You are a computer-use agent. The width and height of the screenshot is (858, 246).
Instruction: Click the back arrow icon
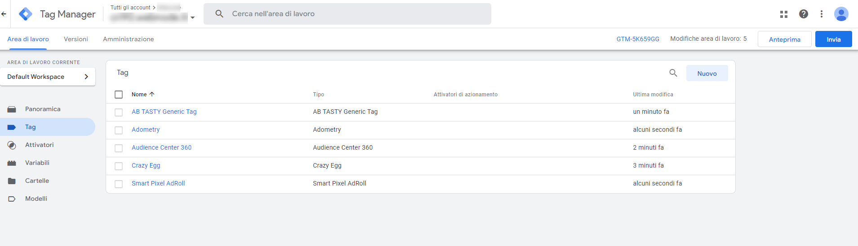pos(4,14)
